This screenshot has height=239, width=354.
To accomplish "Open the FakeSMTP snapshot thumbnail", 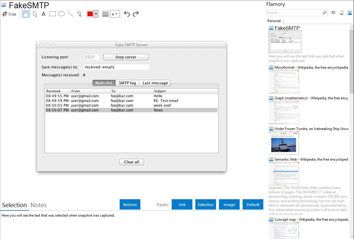I will (285, 42).
